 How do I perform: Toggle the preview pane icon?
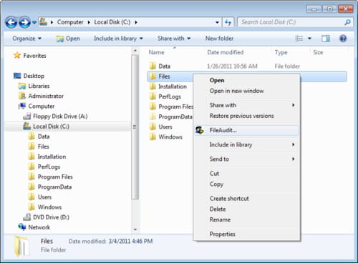(326, 39)
